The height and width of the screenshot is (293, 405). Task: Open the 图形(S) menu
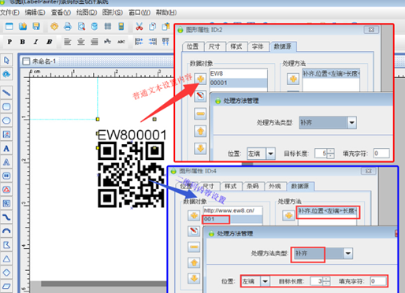pyautogui.click(x=113, y=13)
